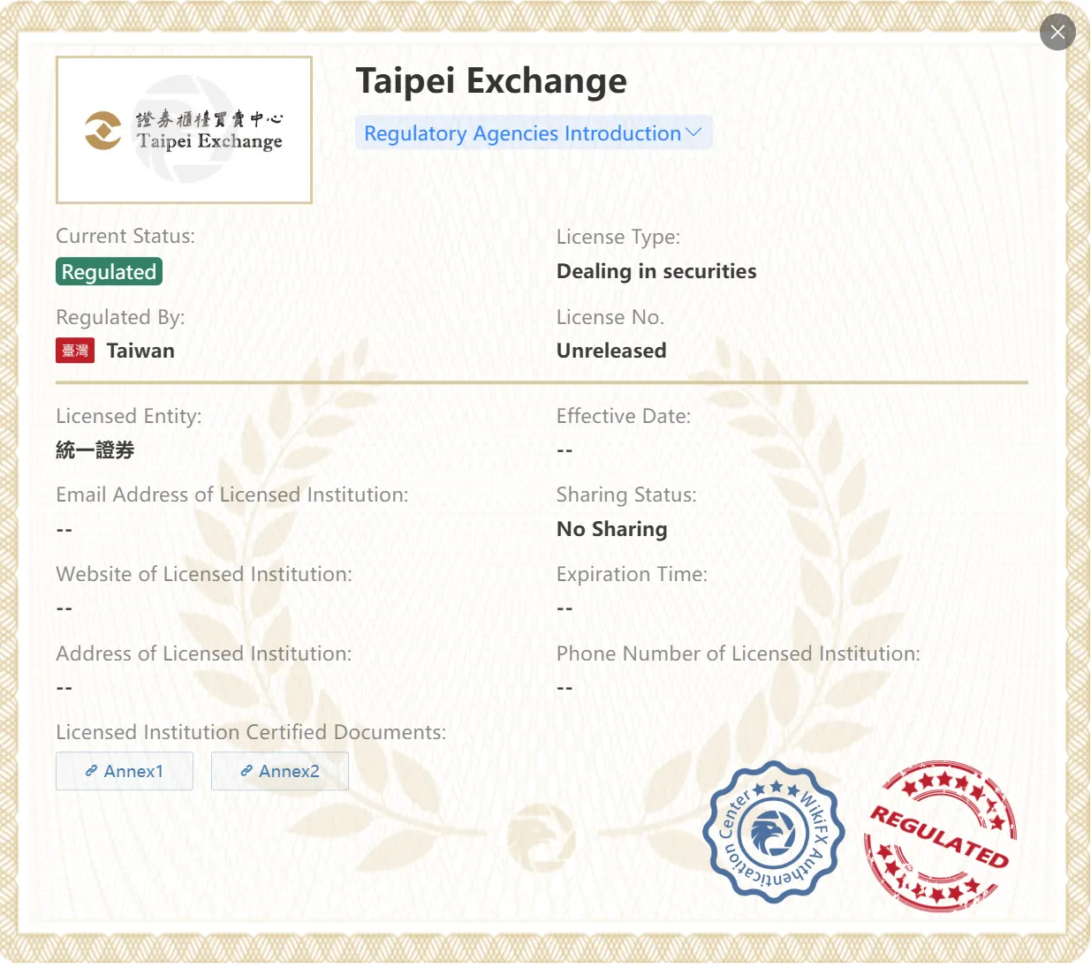Click the 'Regulated By:' label
The height and width of the screenshot is (967, 1091).
click(x=120, y=317)
